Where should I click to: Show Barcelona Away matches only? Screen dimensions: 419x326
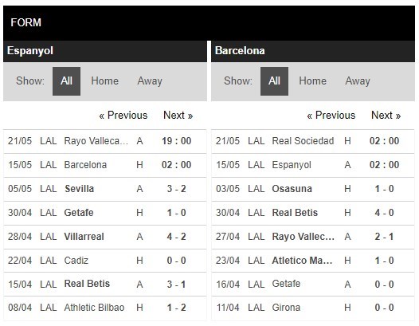click(358, 81)
